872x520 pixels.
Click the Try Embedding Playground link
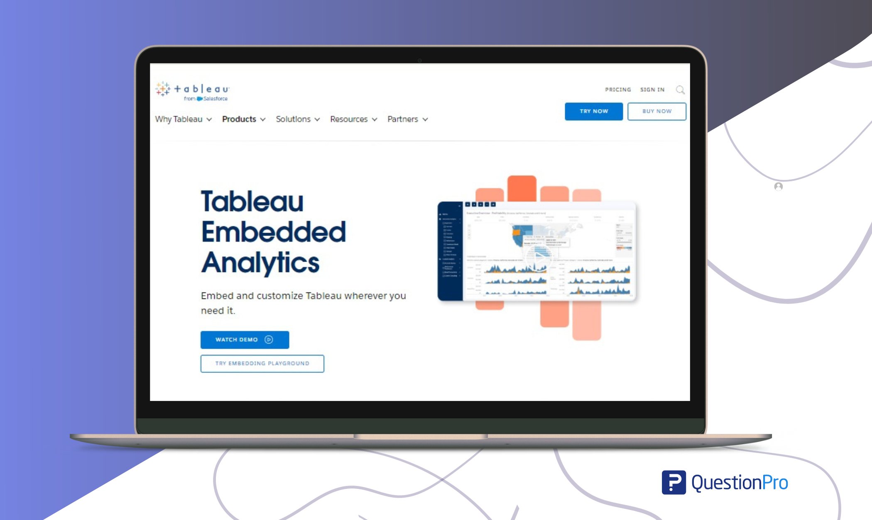pos(261,363)
